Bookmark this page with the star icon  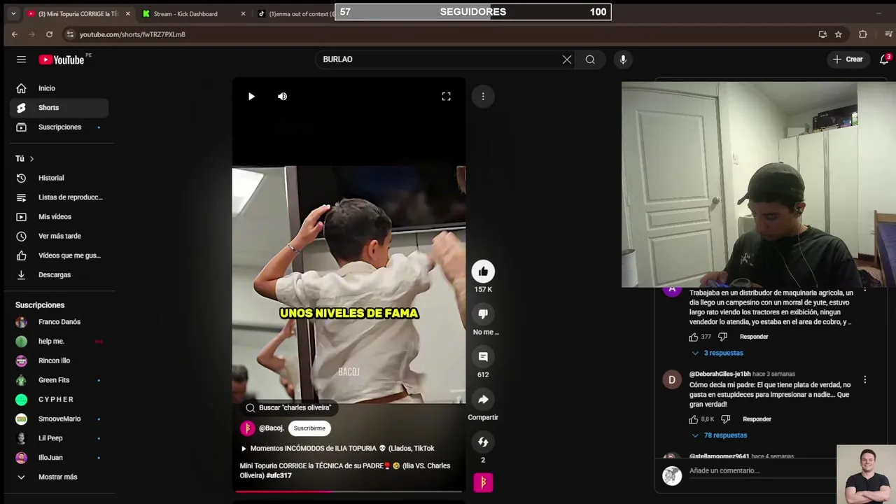click(839, 34)
